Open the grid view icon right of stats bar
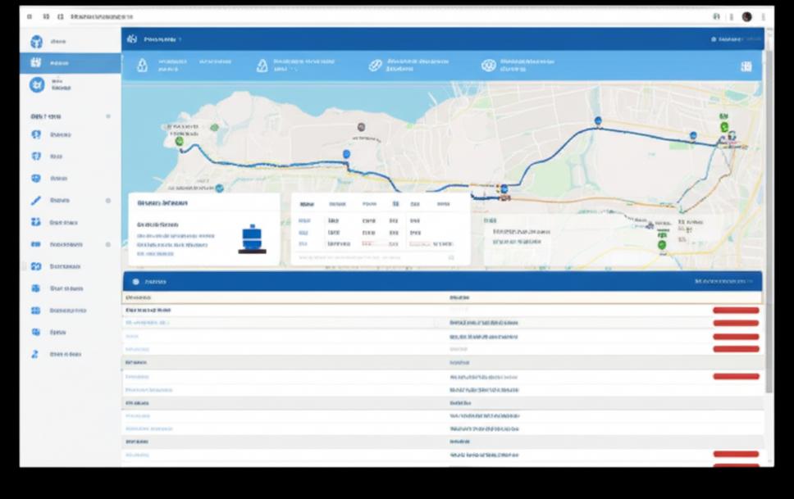Image resolution: width=794 pixels, height=499 pixels. click(x=746, y=66)
